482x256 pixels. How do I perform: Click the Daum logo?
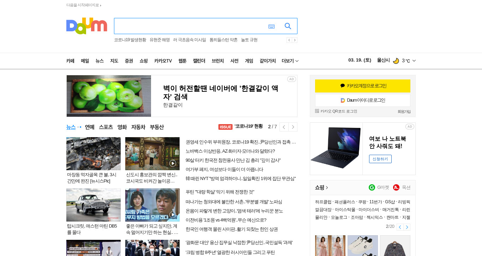click(x=86, y=26)
